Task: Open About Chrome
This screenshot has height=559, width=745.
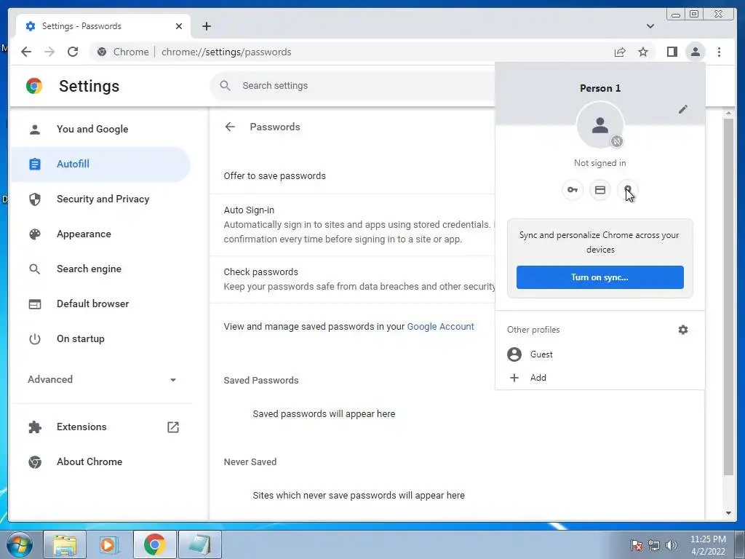Action: (100, 461)
